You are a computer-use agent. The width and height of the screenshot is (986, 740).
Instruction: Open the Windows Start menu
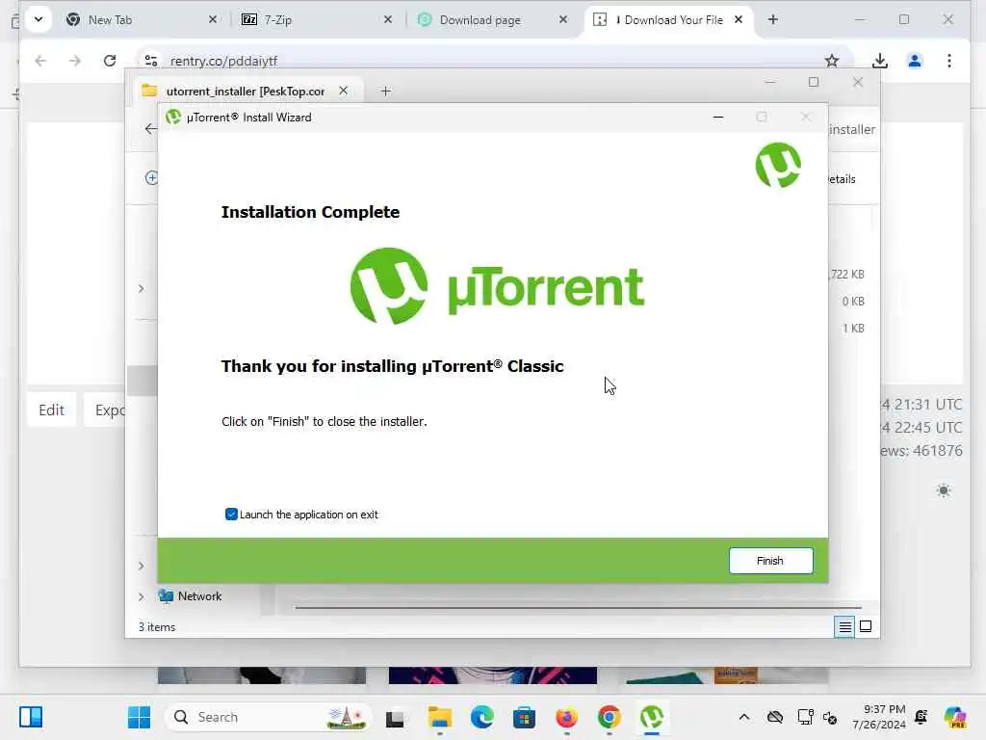139,717
